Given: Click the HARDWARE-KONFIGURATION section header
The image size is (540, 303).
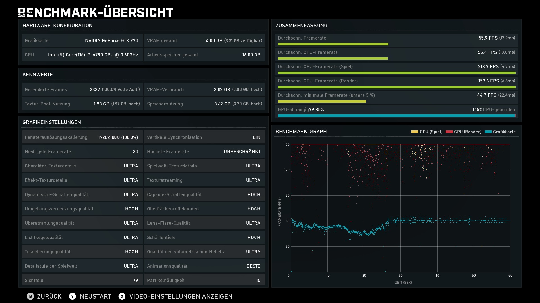Looking at the screenshot, I should [x=57, y=26].
